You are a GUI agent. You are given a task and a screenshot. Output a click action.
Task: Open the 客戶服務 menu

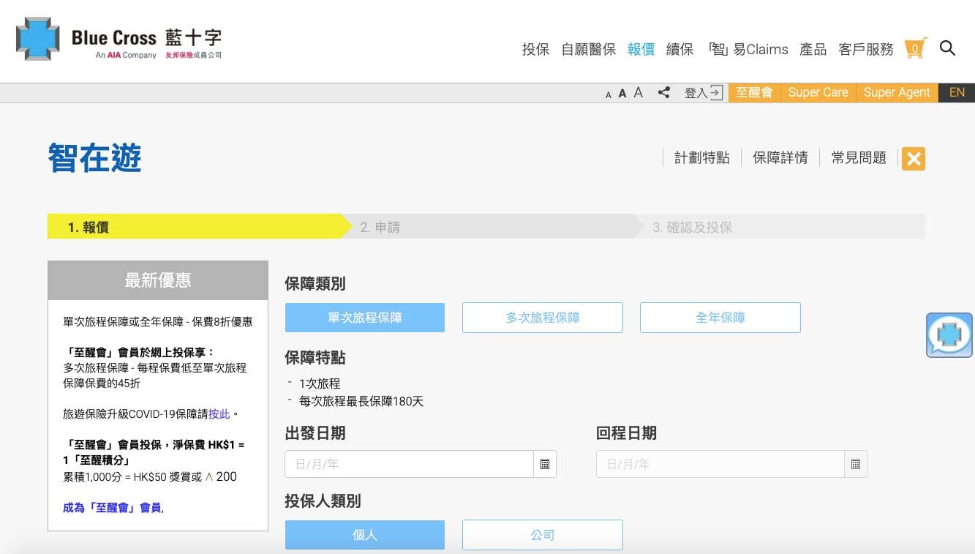[866, 49]
